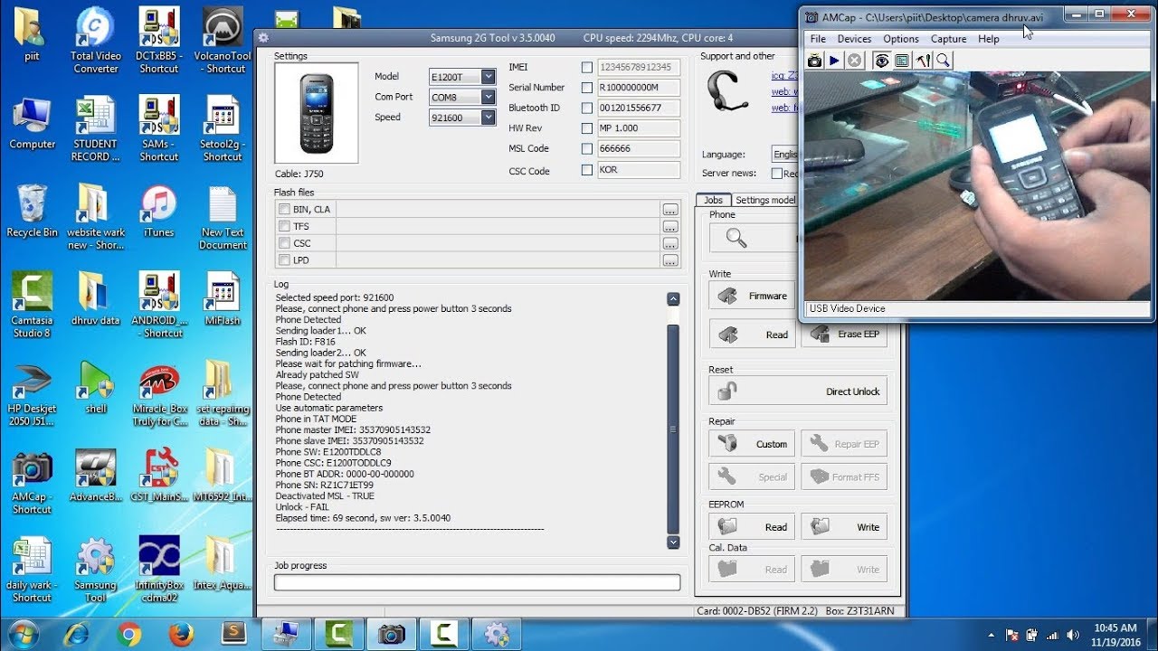Enable the Bluetooth ID checkbox
This screenshot has width=1158, height=651.
pyautogui.click(x=587, y=108)
